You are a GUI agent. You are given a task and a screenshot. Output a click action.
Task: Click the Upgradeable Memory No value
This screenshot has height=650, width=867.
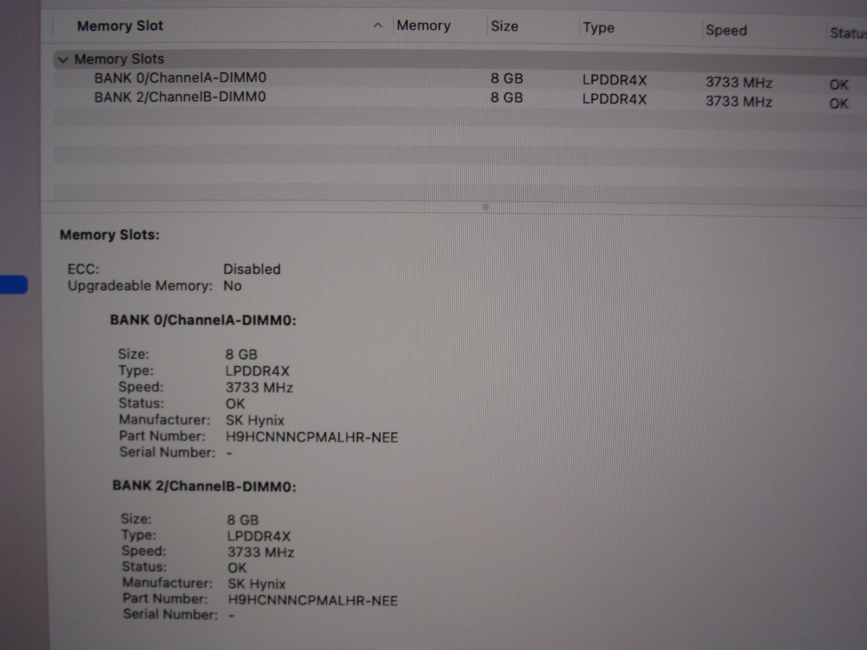232,286
